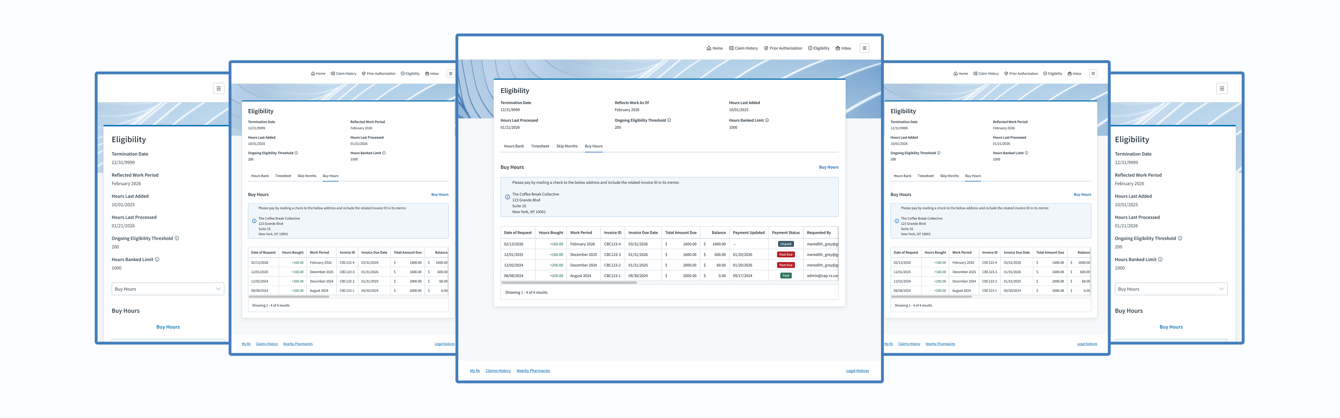This screenshot has height=418, width=1340.
Task: Click info icon in mailing address notice, largest mockup
Action: pos(507,197)
